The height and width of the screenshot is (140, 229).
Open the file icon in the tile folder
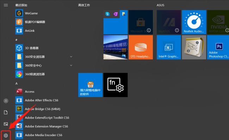tap(124, 14)
